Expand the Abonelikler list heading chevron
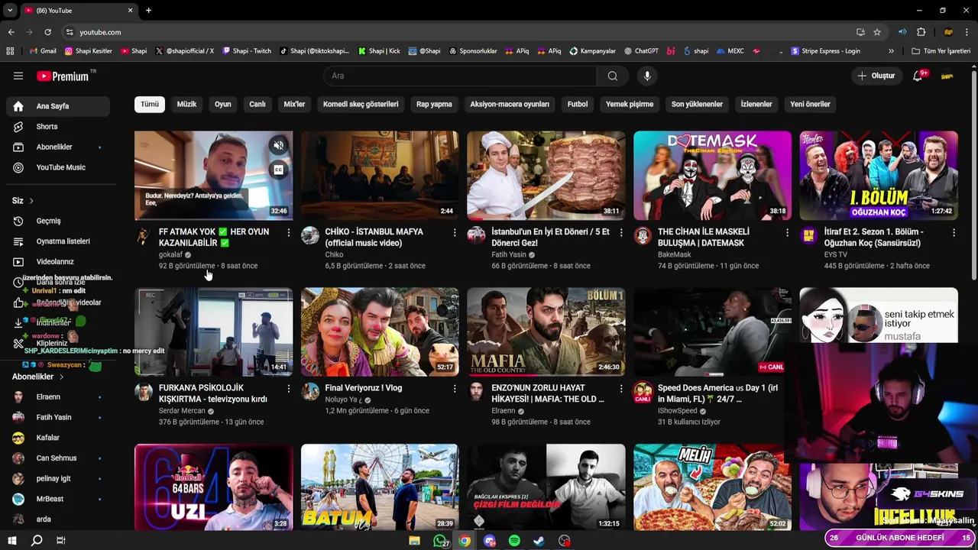The image size is (978, 550). click(61, 377)
